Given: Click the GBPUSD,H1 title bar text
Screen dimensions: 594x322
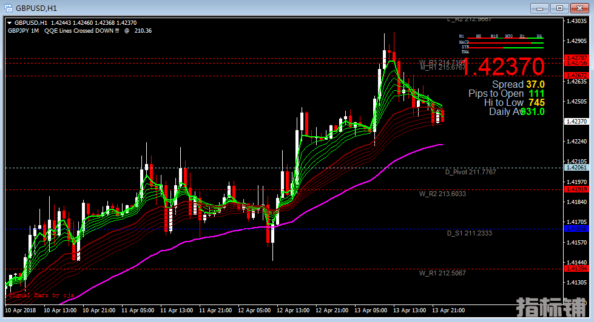Looking at the screenshot, I should click(36, 8).
